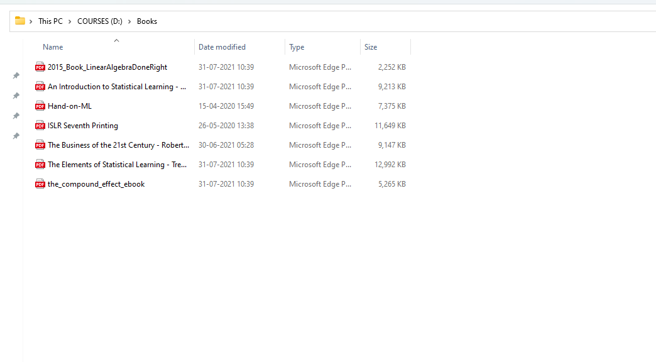Click the topmost pin icon in the left pane
This screenshot has height=362, width=656.
pos(16,76)
